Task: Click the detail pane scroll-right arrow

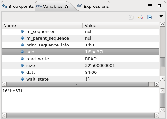Action: [157, 115]
